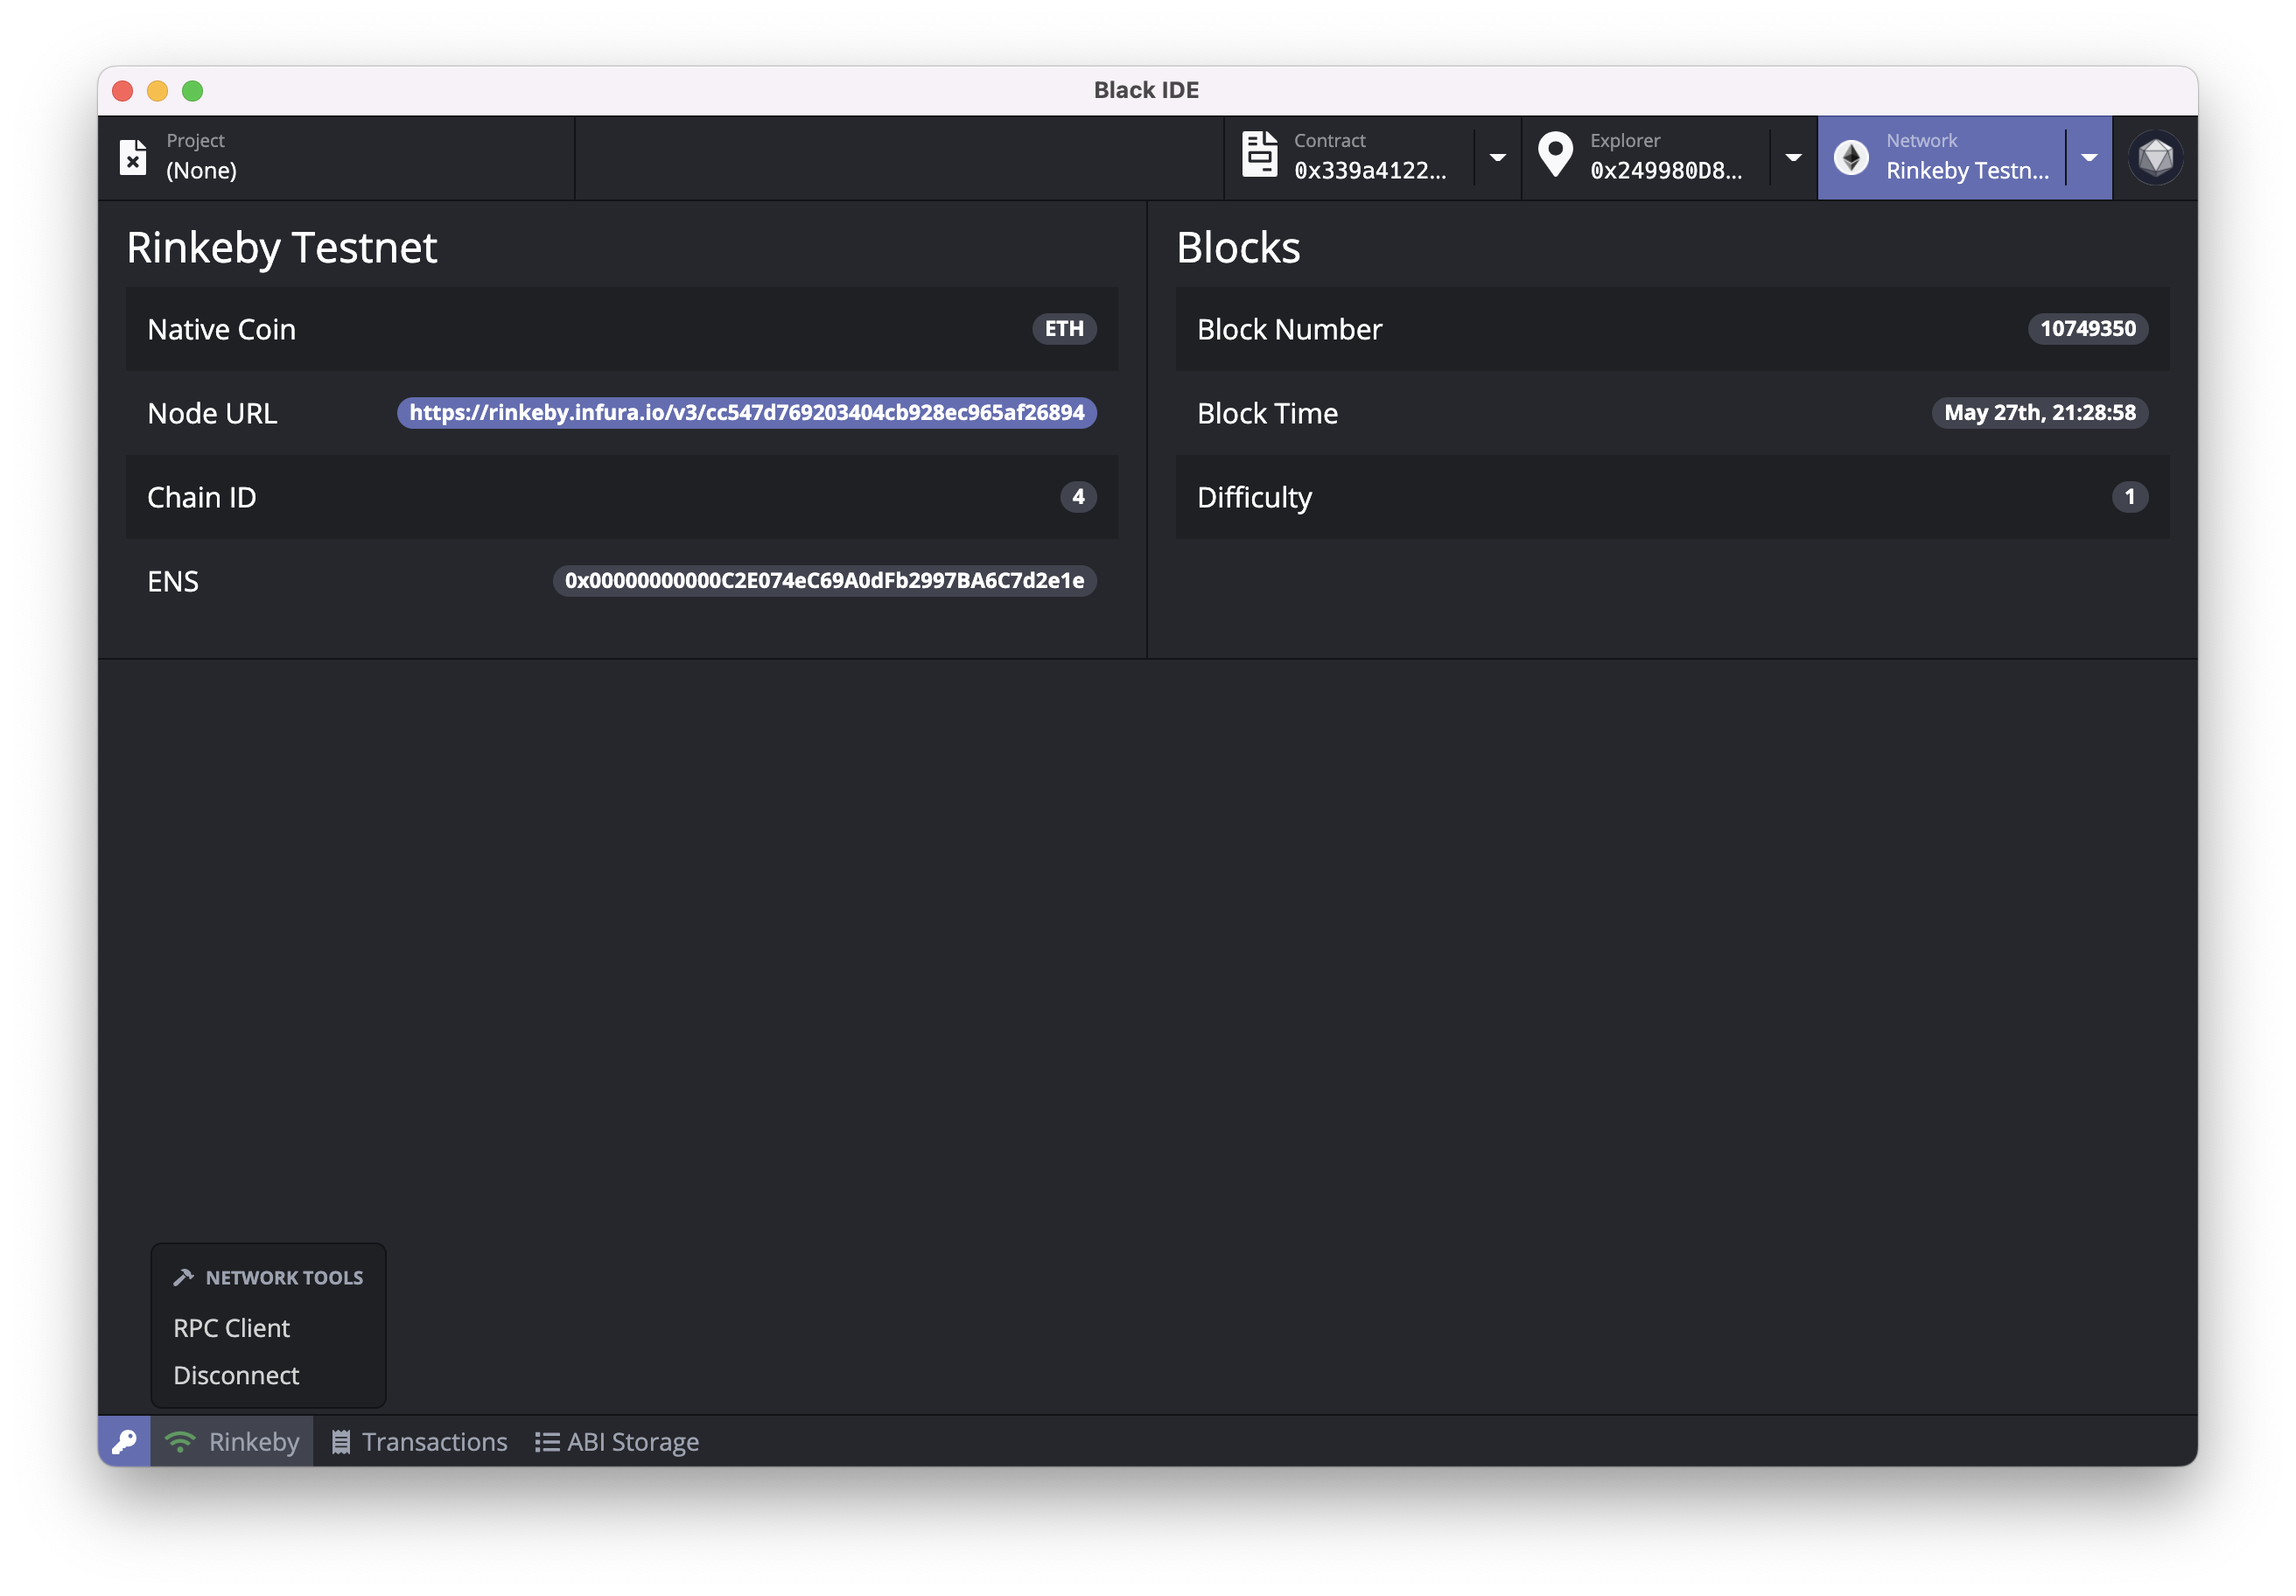The width and height of the screenshot is (2296, 1596).
Task: Click the Infura Node URL link
Action: click(x=746, y=413)
